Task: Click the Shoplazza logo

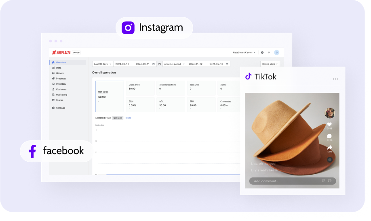Action: tap(61, 52)
